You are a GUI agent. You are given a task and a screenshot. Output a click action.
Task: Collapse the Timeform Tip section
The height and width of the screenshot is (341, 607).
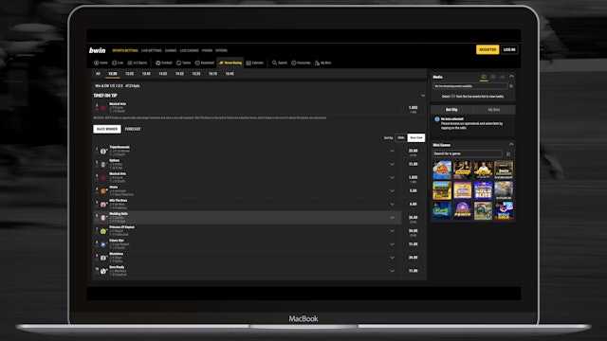[423, 96]
